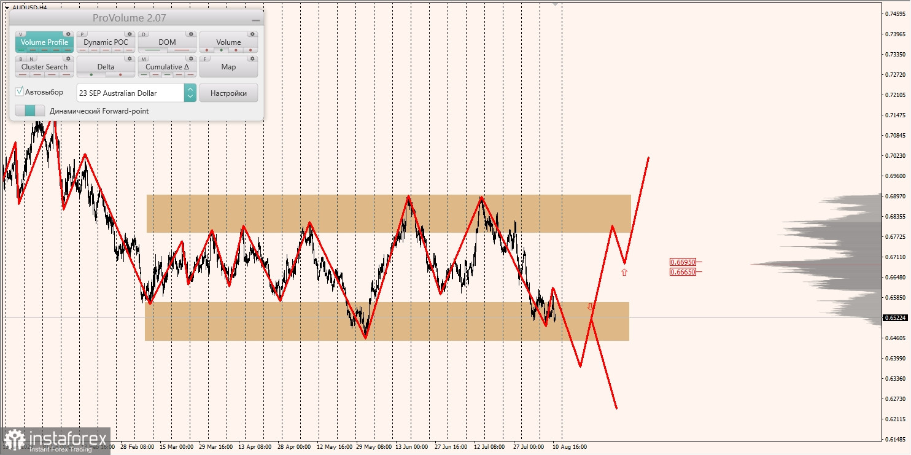Open settings gear on Delta button
This screenshot has height=455, width=911.
[130, 59]
